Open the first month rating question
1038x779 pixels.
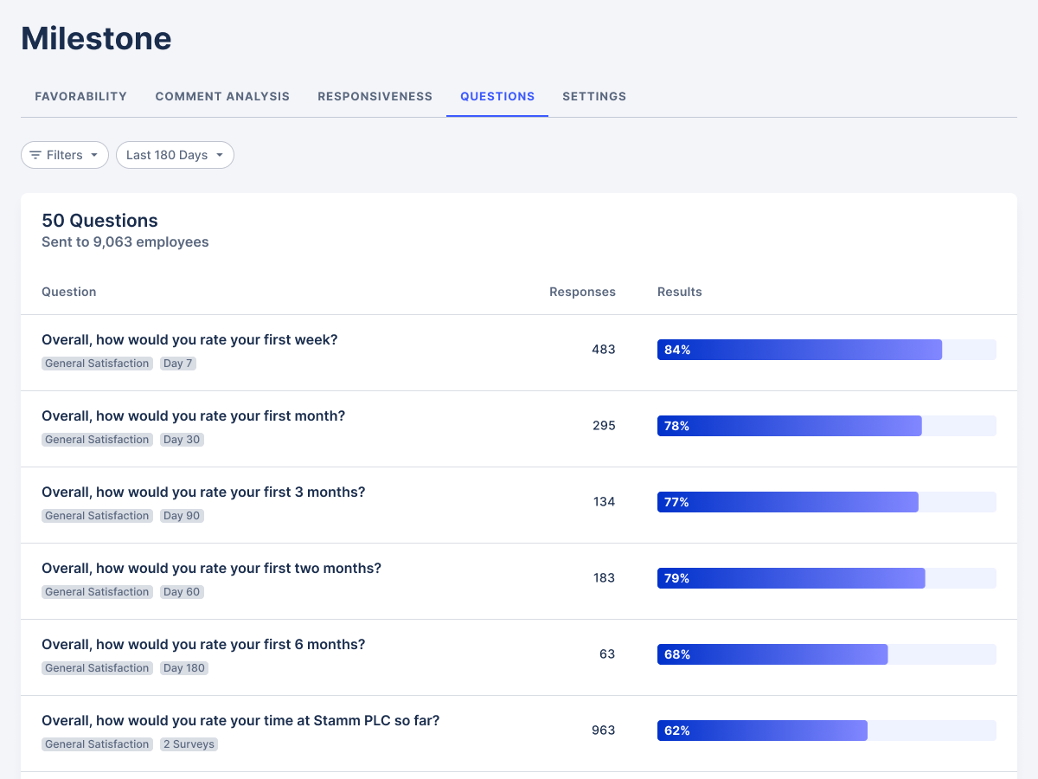click(193, 415)
